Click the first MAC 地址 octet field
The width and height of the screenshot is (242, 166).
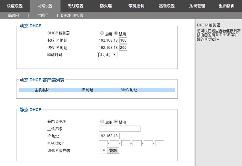pos(103,143)
